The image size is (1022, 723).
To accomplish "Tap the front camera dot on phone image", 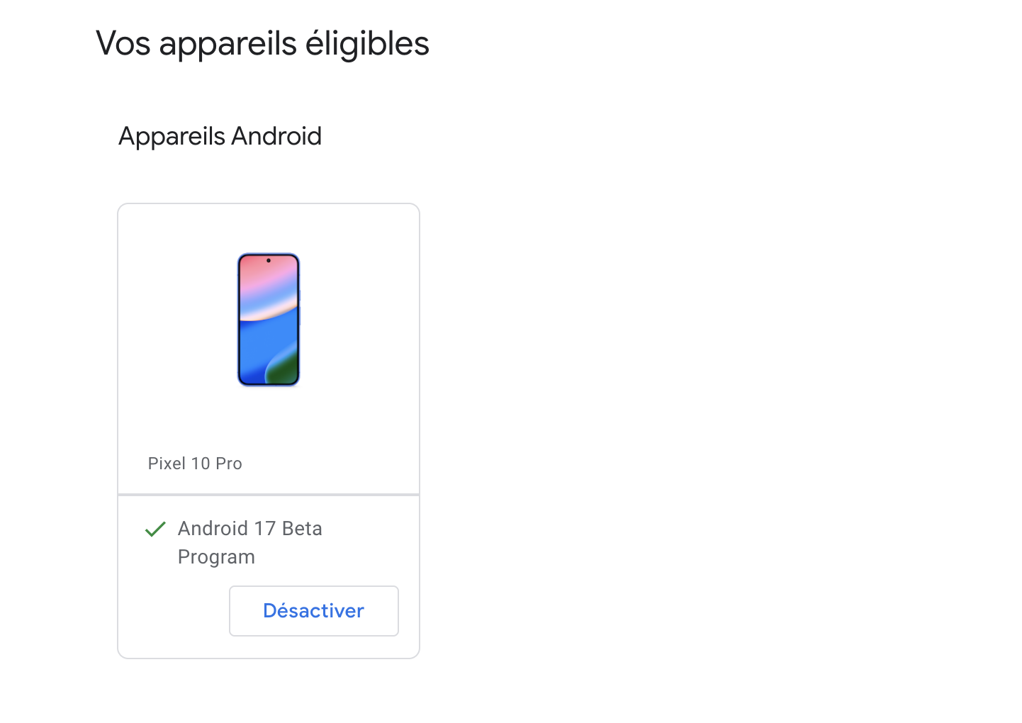I will coord(269,261).
